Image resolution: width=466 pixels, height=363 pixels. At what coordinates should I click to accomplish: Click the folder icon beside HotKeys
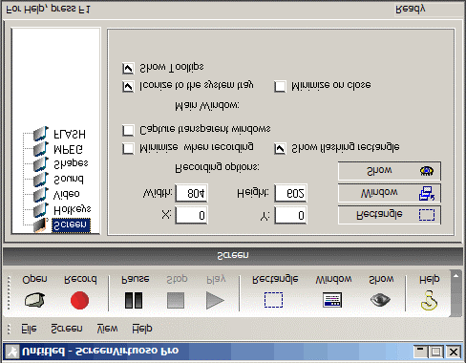(41, 210)
